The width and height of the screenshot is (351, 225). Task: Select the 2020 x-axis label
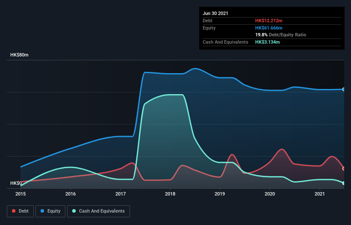[270, 194]
